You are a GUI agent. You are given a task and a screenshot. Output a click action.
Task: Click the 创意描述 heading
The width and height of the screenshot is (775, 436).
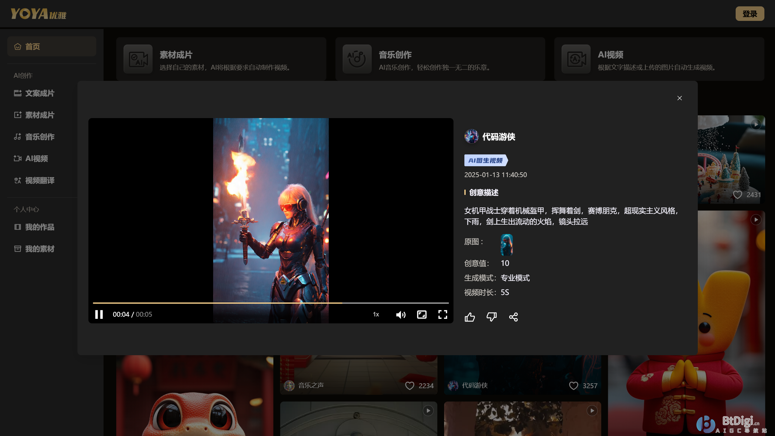click(483, 192)
